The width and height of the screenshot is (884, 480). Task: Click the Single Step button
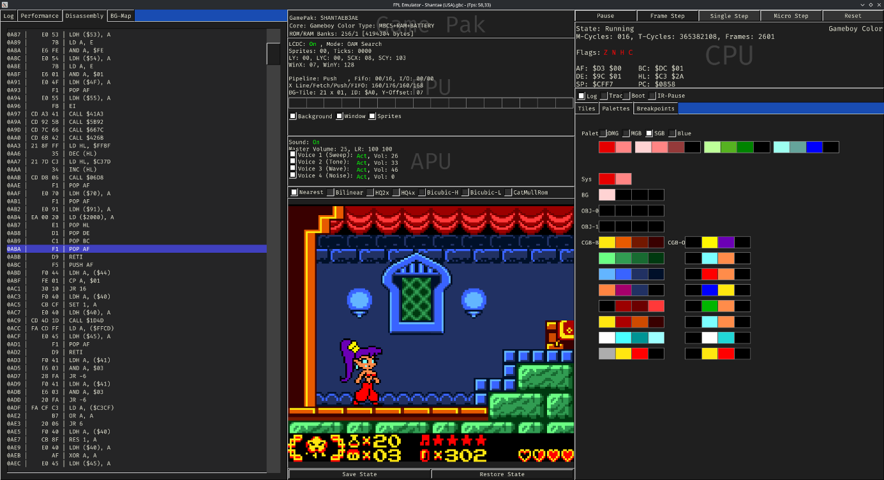[x=729, y=16]
